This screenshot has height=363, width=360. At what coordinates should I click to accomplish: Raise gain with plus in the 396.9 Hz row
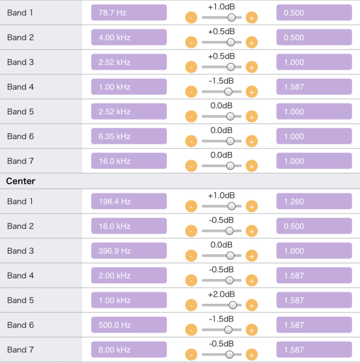251,256
